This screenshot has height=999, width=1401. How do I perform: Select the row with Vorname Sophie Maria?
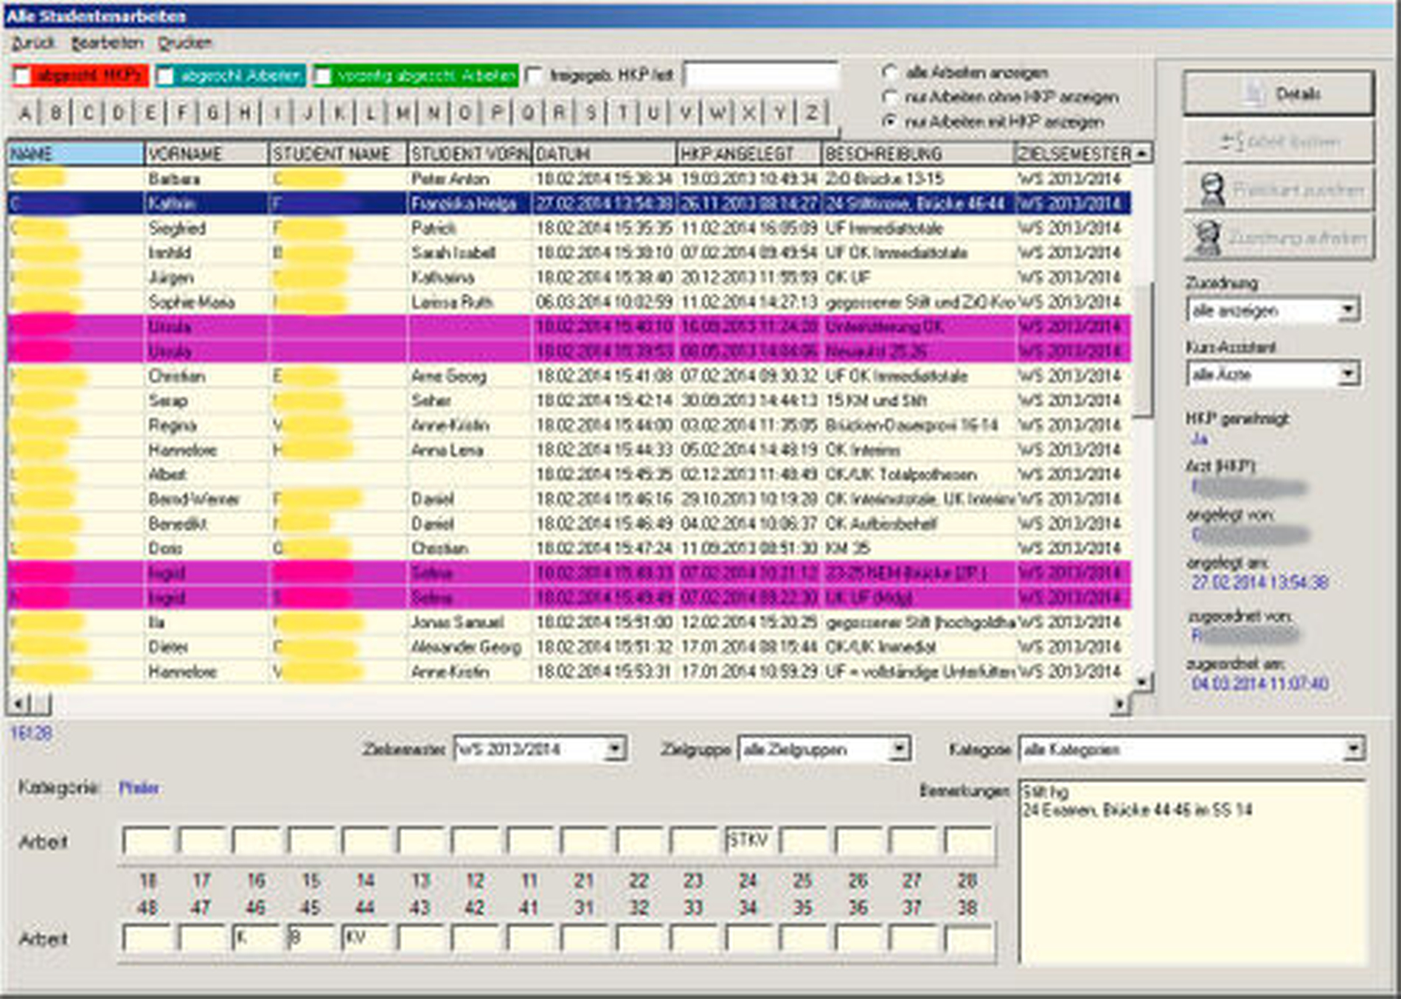tap(569, 302)
